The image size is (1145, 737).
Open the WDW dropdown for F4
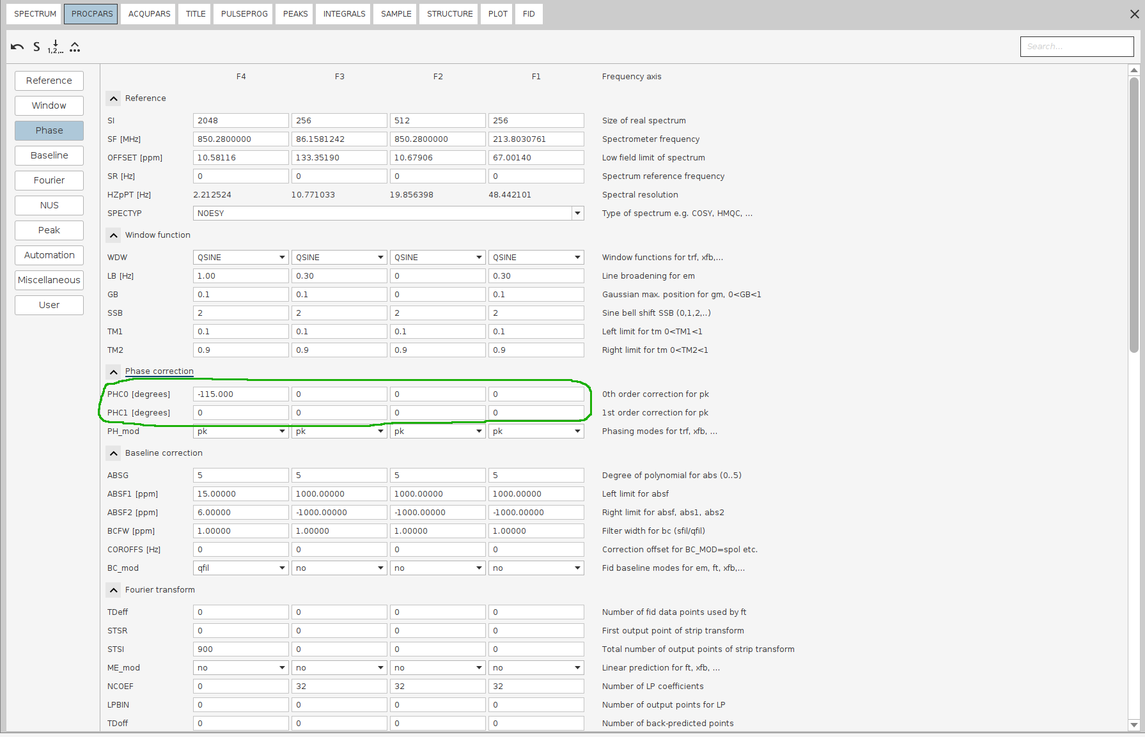[x=281, y=258]
